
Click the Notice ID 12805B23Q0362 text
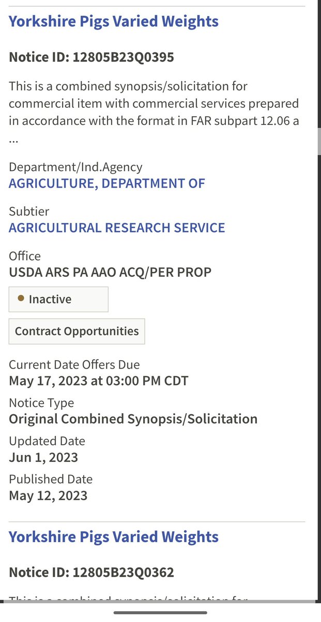pos(91,572)
